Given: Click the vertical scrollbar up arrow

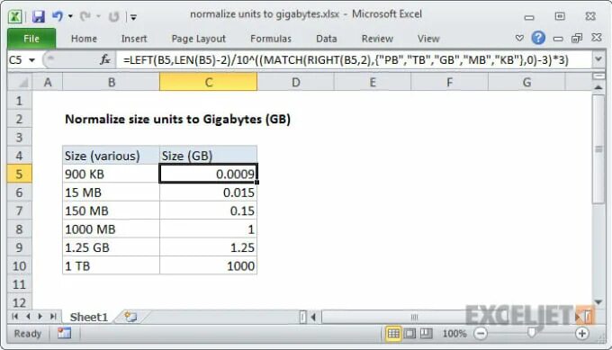Looking at the screenshot, I should click(x=598, y=88).
